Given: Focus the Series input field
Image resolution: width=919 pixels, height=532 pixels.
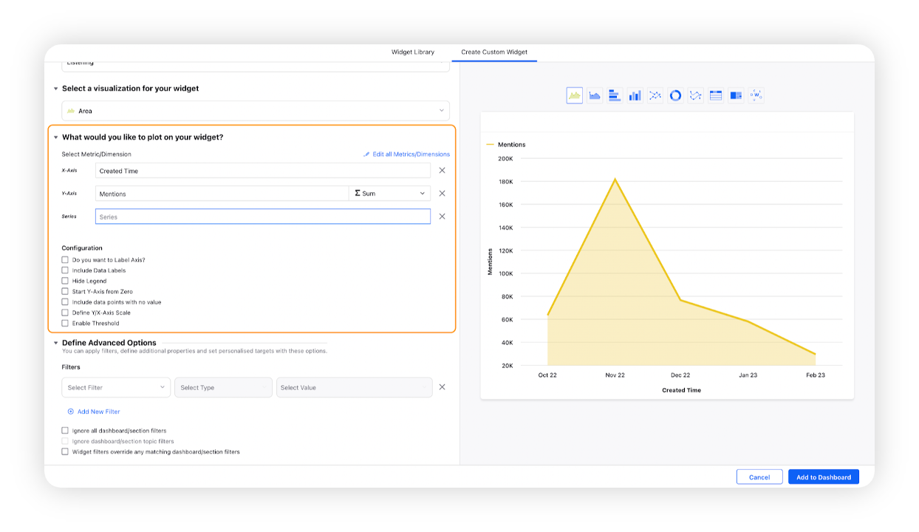Looking at the screenshot, I should click(x=263, y=216).
